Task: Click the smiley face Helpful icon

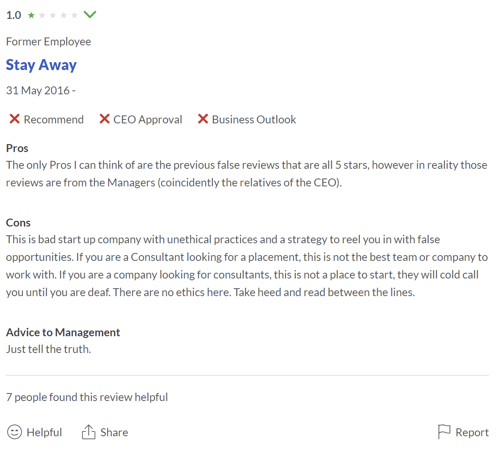Action: tap(15, 432)
